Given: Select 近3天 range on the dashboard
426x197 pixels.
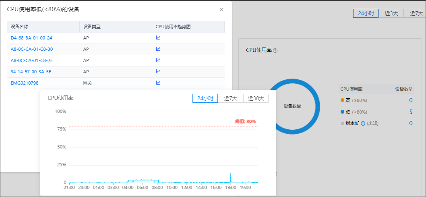Looking at the screenshot, I should (x=391, y=13).
